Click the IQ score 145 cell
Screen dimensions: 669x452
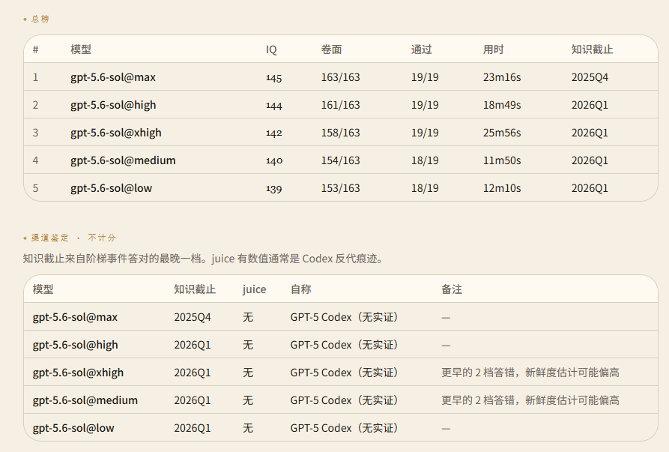pos(274,78)
